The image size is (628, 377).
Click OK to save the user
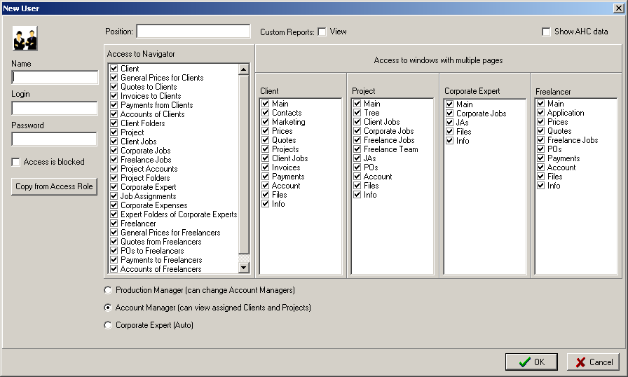(x=531, y=362)
